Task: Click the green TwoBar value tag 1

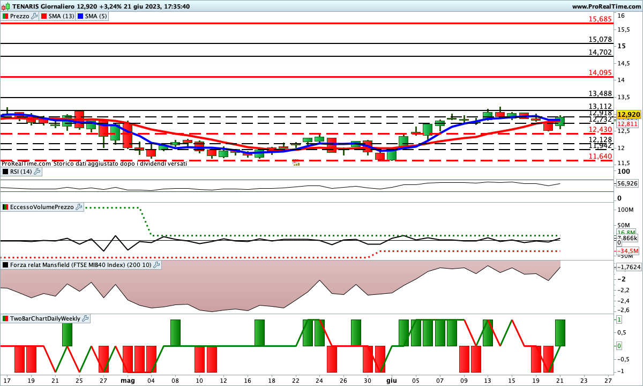Action: click(619, 319)
